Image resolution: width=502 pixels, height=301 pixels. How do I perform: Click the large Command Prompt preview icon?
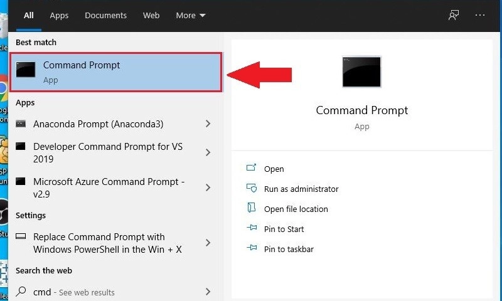[361, 71]
